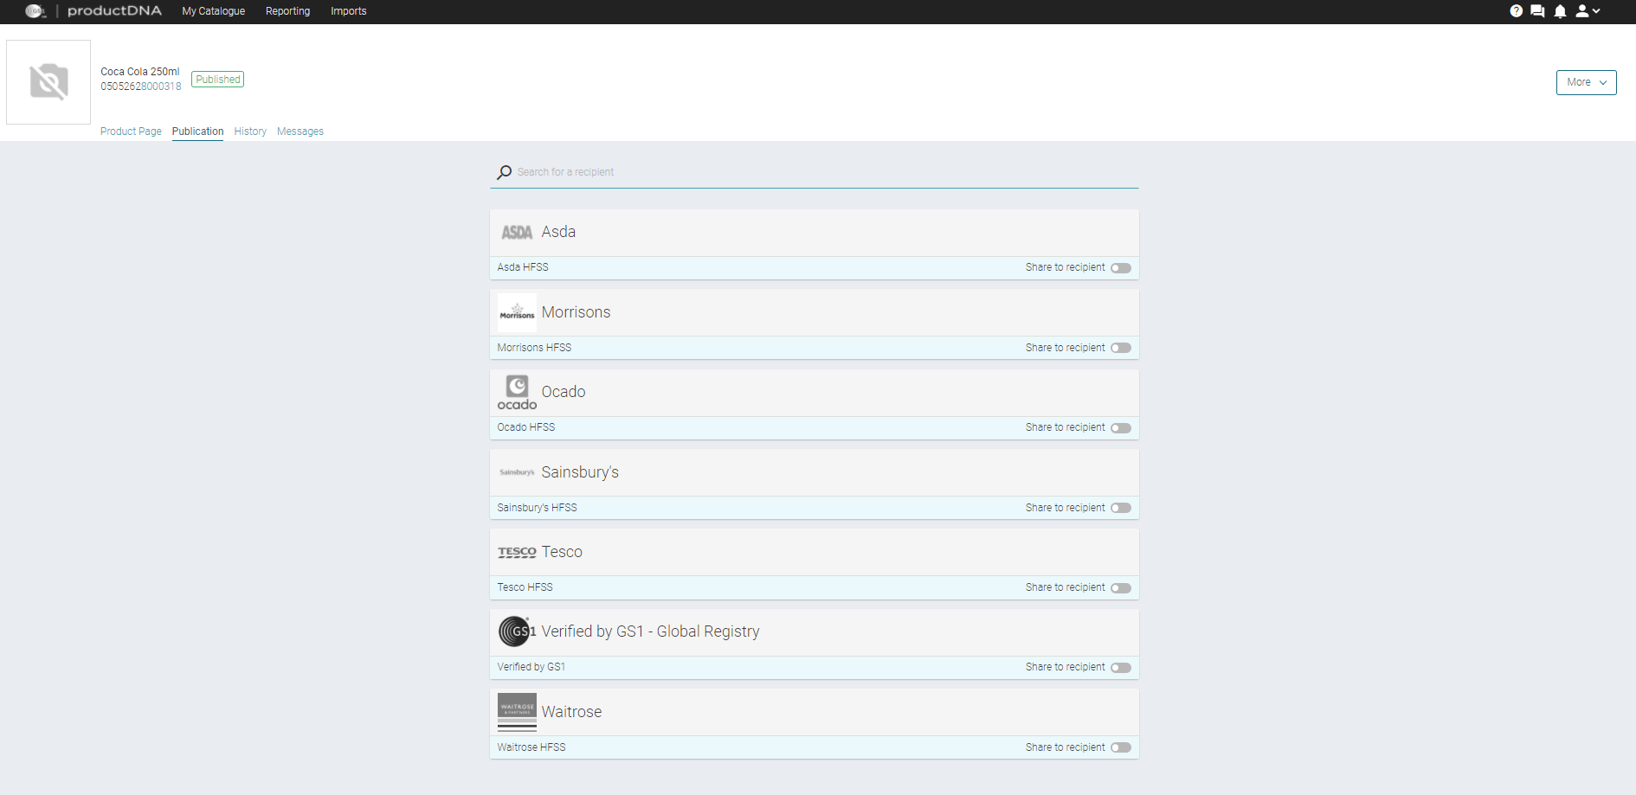The width and height of the screenshot is (1636, 795).
Task: Click the Morrisons recipient heading
Action: (576, 312)
